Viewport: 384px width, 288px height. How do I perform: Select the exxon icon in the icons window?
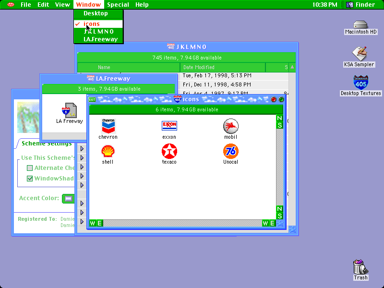point(169,126)
